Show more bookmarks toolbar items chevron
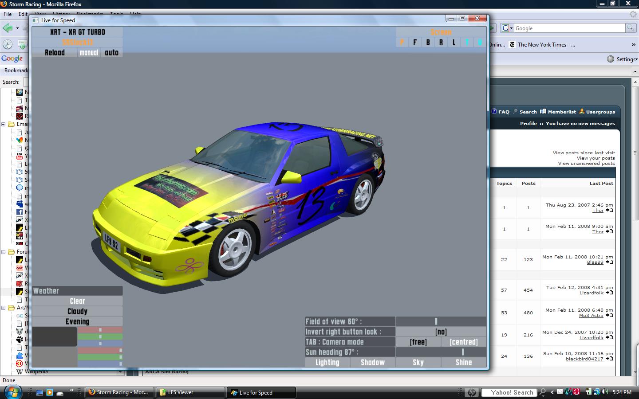The height and width of the screenshot is (399, 639). coord(633,44)
